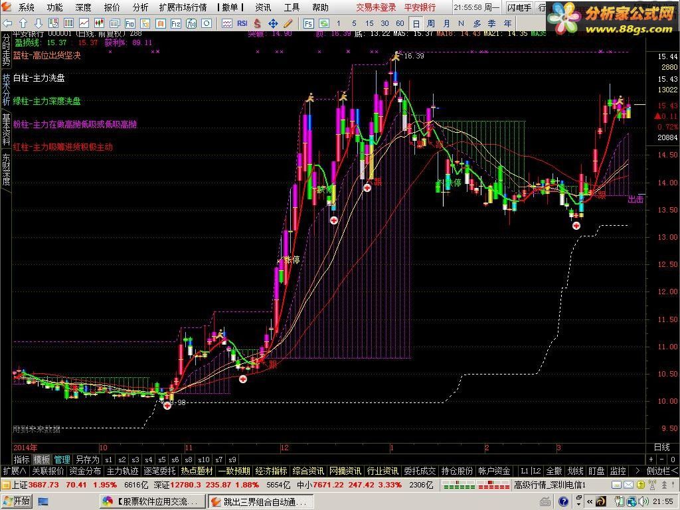Open the 帮助 menu
The image size is (680, 510).
pyautogui.click(x=320, y=7)
